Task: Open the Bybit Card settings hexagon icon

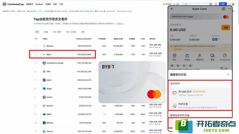Action: click(223, 9)
